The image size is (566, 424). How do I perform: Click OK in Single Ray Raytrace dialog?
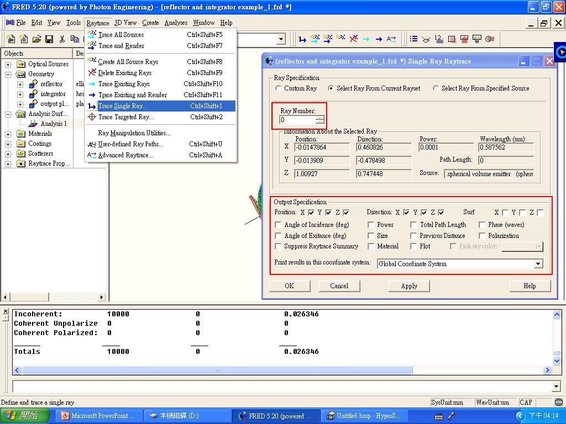pyautogui.click(x=290, y=286)
